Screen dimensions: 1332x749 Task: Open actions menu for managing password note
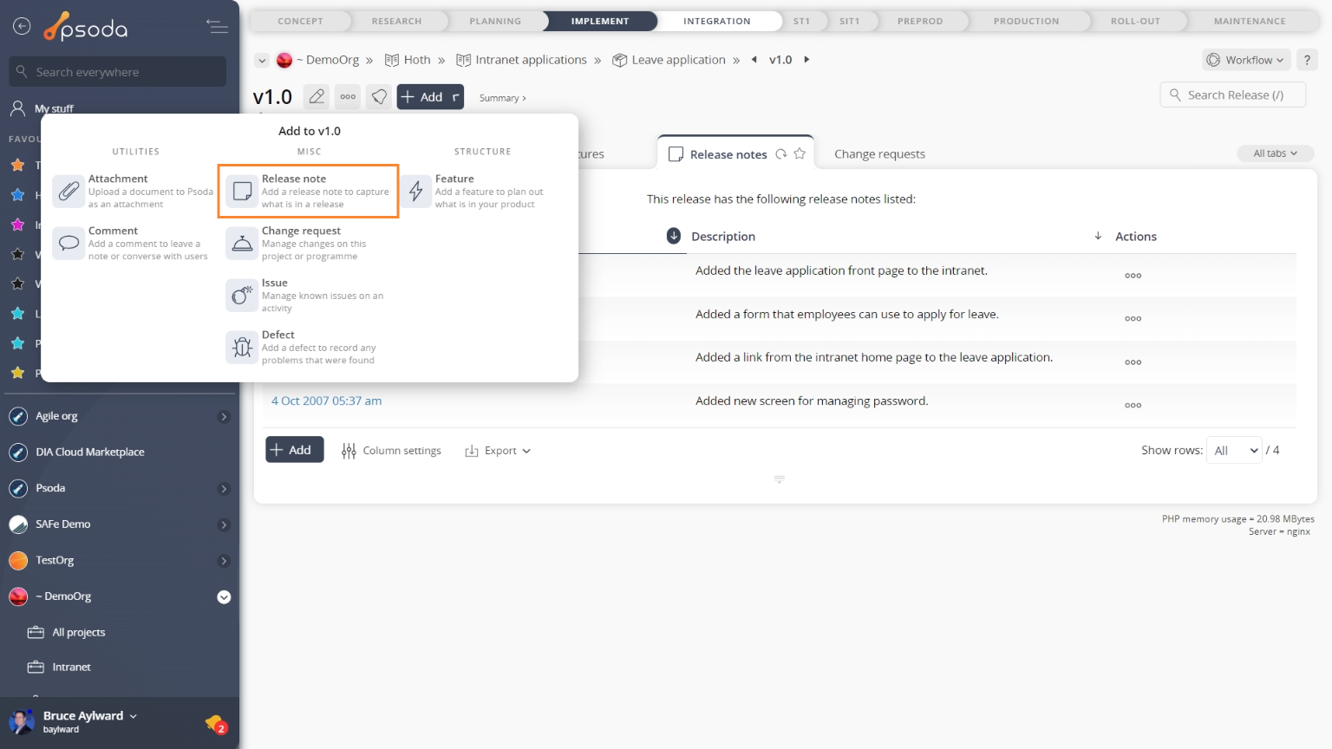coord(1133,405)
